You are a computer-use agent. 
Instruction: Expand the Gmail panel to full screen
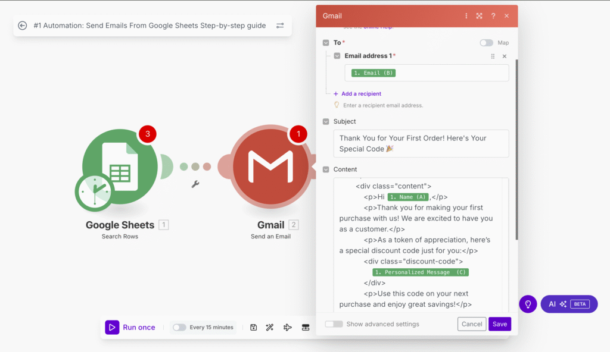pos(480,16)
